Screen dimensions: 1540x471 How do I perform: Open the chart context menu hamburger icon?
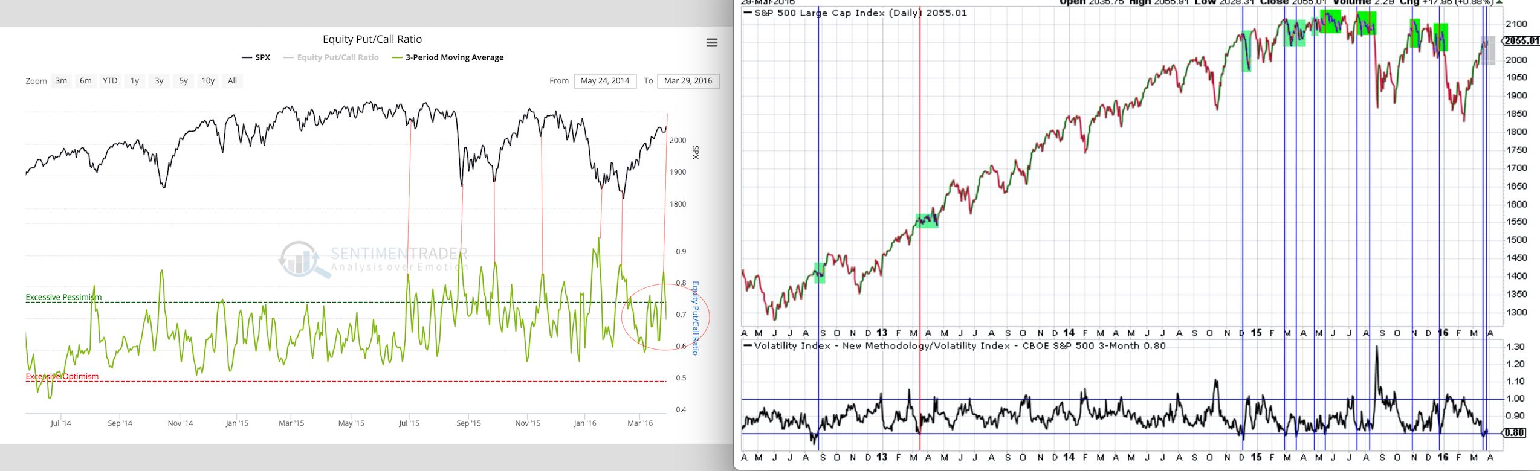pos(712,43)
